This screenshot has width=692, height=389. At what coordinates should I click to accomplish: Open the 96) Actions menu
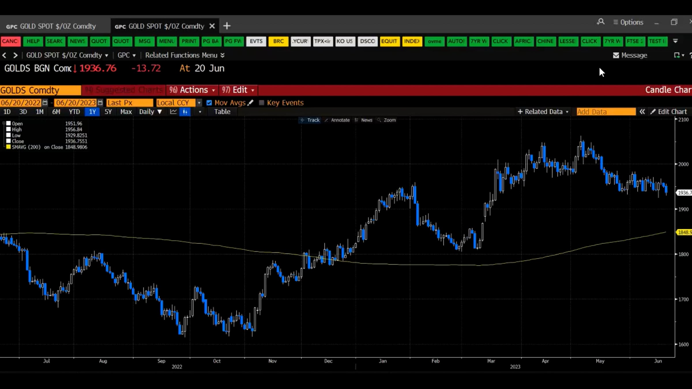[x=192, y=90]
